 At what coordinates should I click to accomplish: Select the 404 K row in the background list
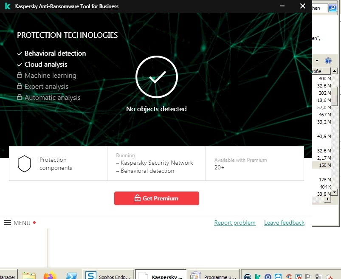pos(321,187)
